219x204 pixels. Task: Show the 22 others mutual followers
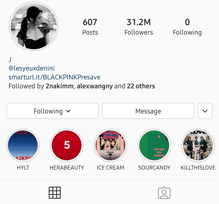click(141, 86)
